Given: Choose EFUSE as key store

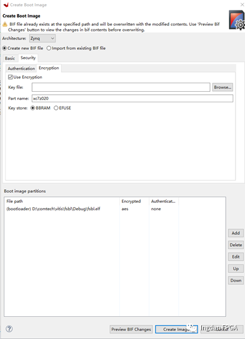Looking at the screenshot, I should (56, 108).
